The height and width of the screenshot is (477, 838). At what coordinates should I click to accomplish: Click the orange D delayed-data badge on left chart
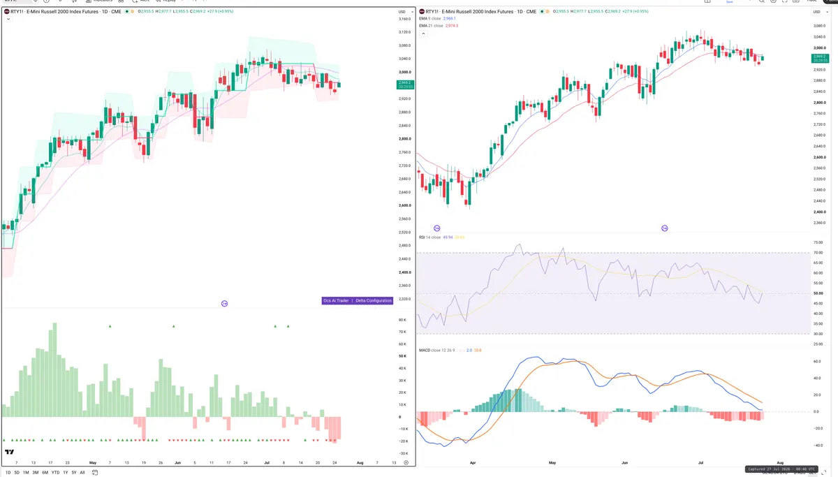(133, 12)
